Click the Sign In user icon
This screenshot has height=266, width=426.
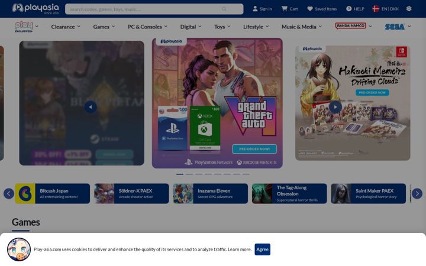coord(255,9)
